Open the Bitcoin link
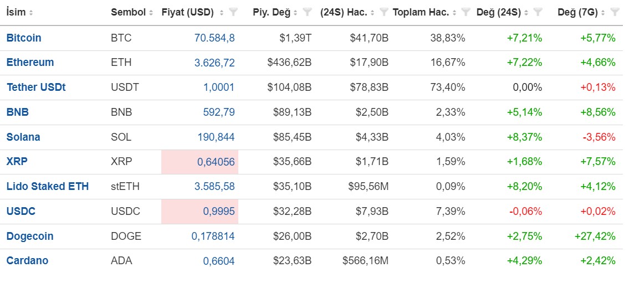The height and width of the screenshot is (293, 634). (24, 38)
